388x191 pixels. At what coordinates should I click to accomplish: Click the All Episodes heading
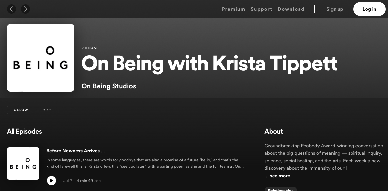point(24,131)
